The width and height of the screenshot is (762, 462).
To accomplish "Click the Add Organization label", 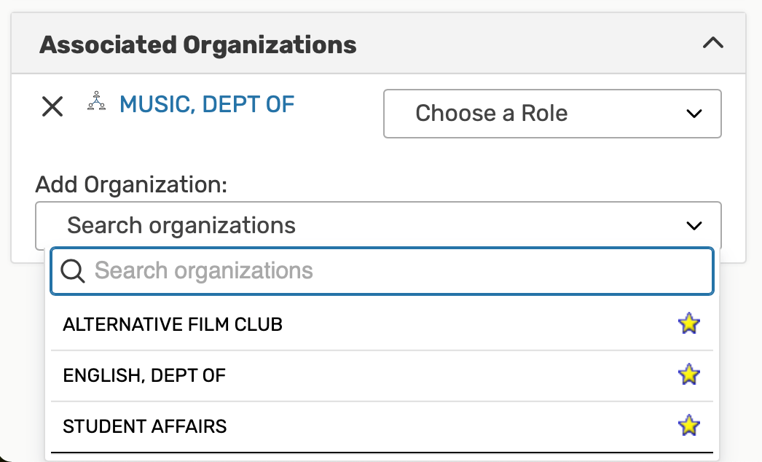I will coord(131,184).
